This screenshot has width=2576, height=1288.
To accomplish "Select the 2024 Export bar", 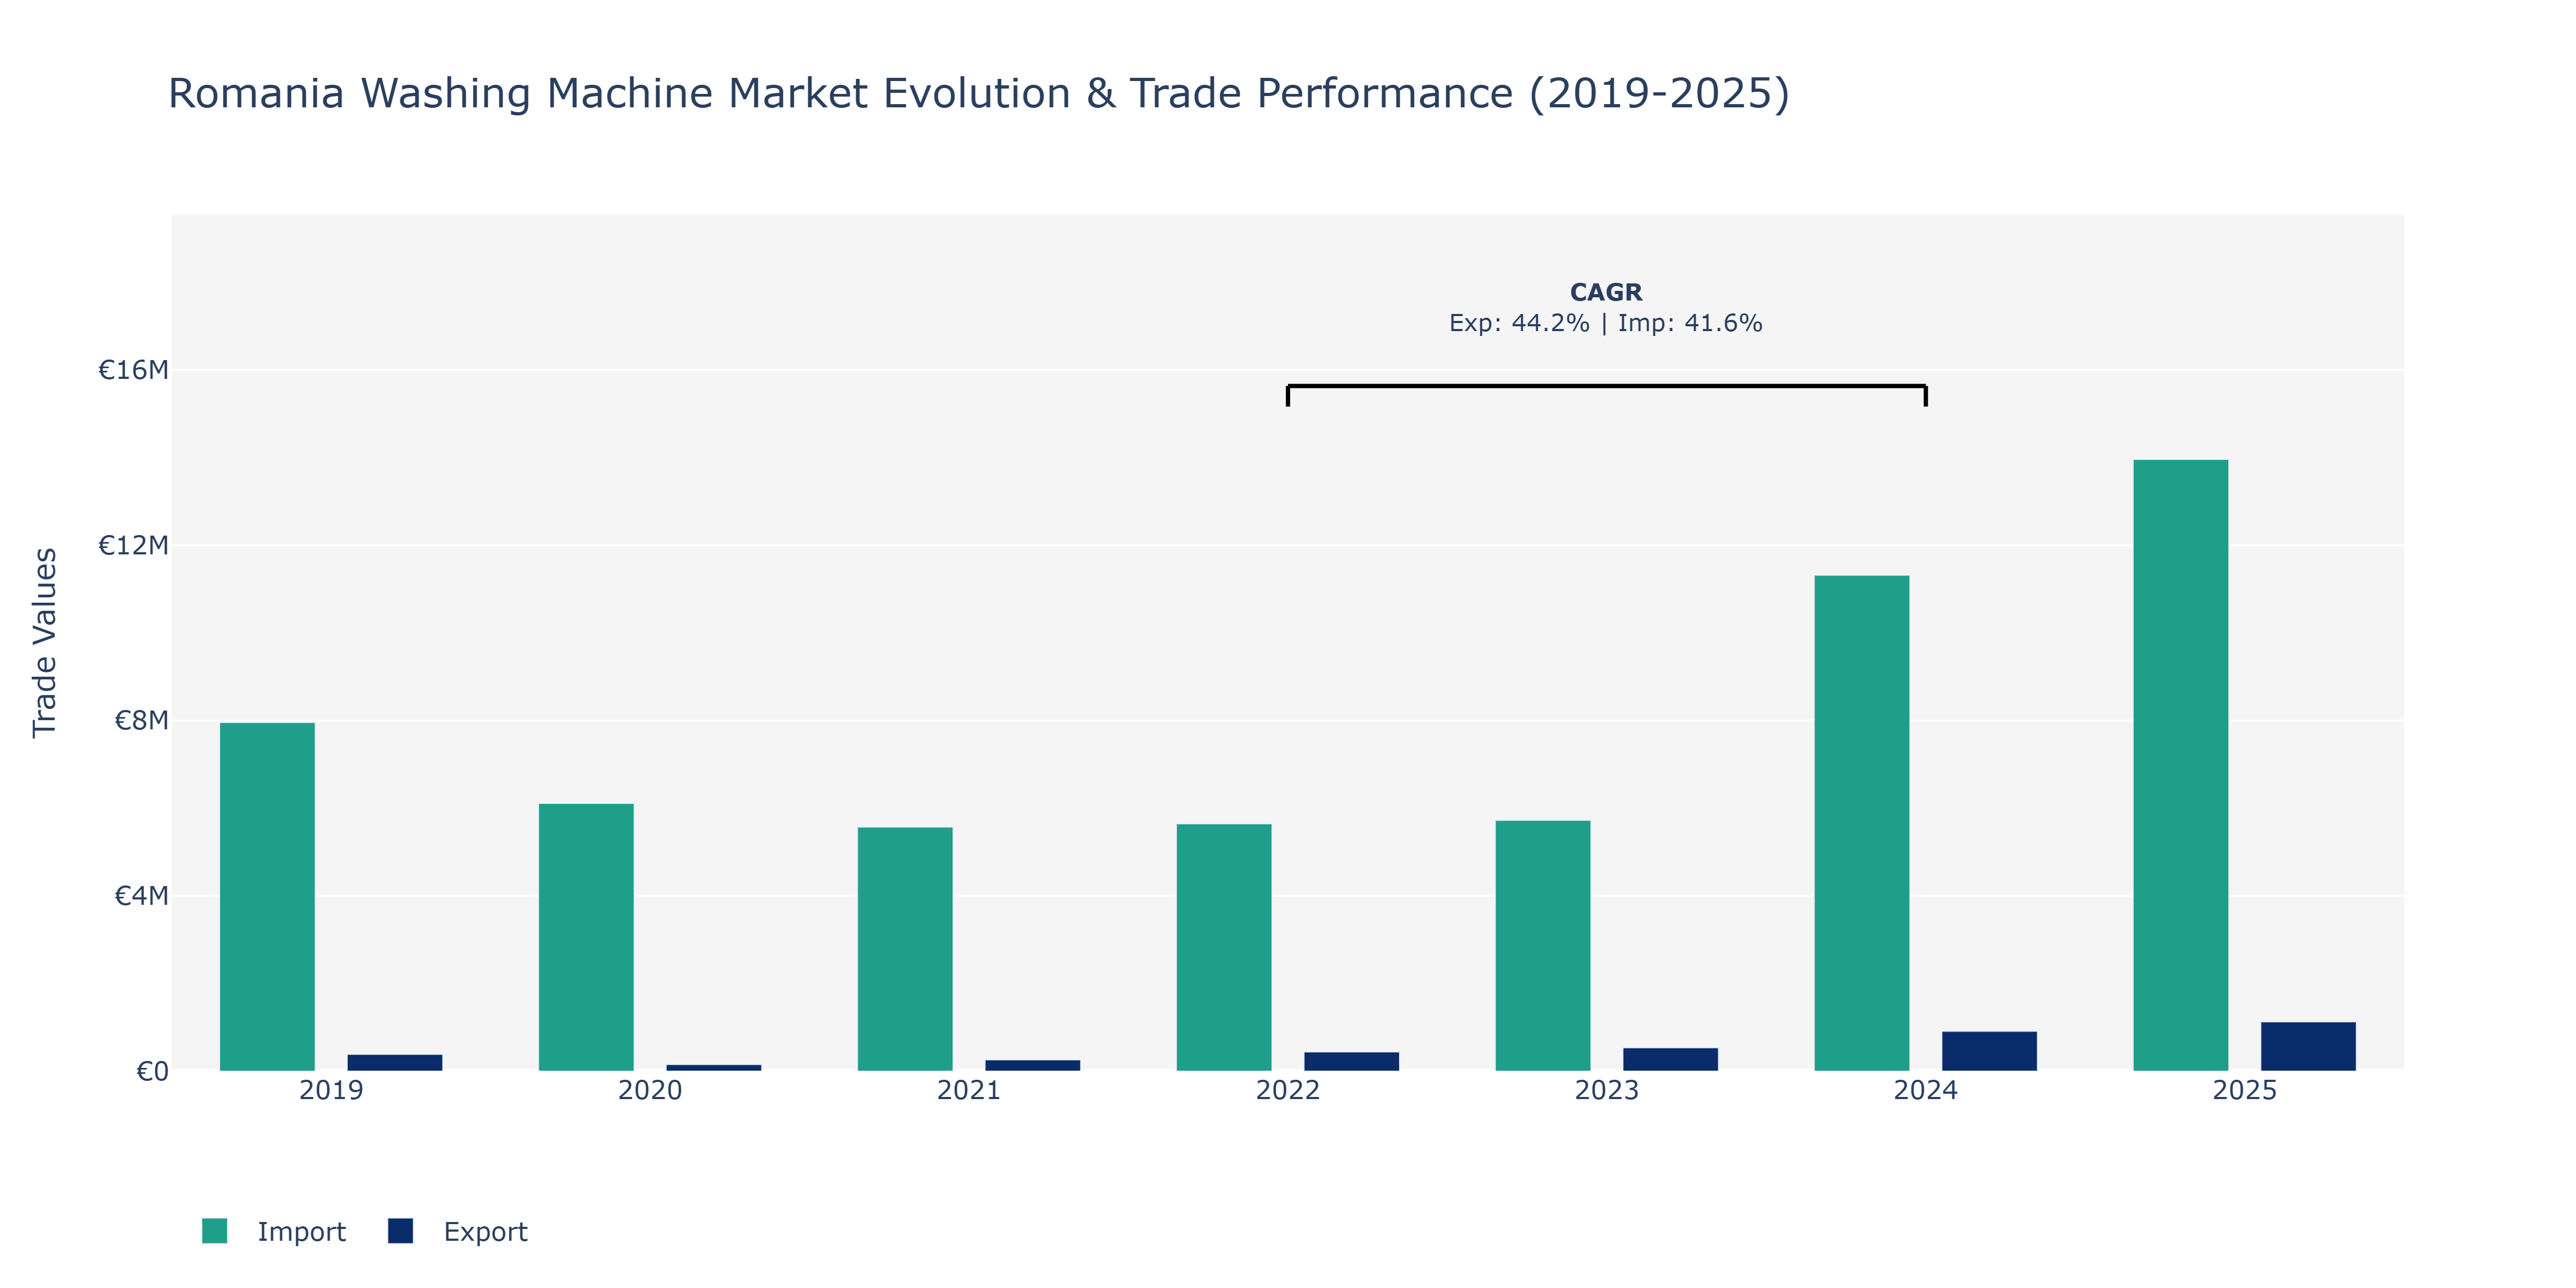I will [1990, 1051].
